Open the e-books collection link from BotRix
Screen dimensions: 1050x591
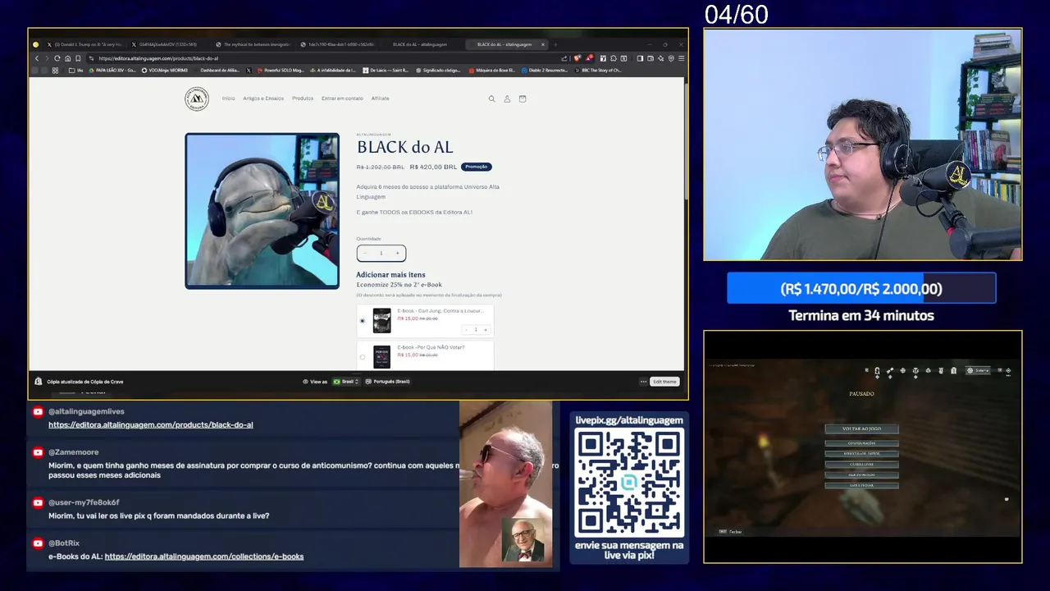(204, 557)
